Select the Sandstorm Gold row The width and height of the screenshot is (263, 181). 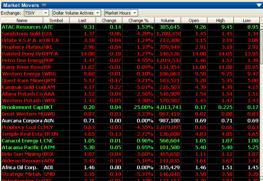coord(22,34)
